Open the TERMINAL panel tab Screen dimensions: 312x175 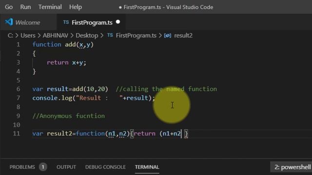click(x=147, y=167)
